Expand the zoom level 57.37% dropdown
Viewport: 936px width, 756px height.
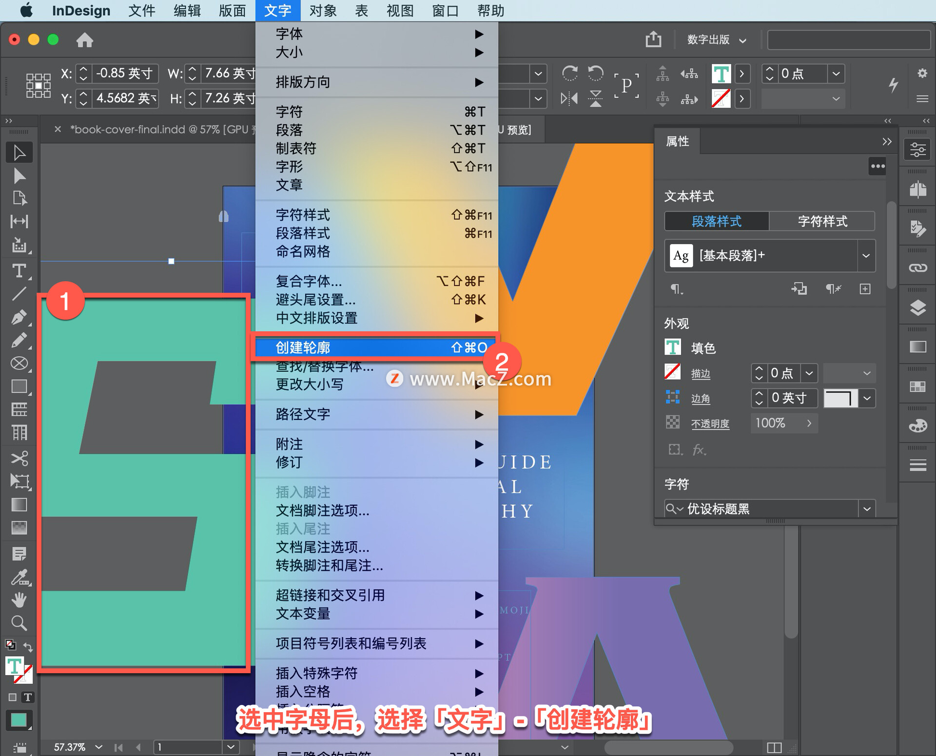coord(99,747)
